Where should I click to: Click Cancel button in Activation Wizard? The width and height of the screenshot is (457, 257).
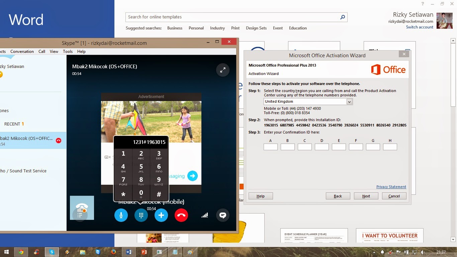pyautogui.click(x=394, y=196)
